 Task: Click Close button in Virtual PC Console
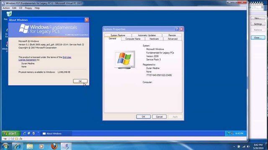coord(258,38)
